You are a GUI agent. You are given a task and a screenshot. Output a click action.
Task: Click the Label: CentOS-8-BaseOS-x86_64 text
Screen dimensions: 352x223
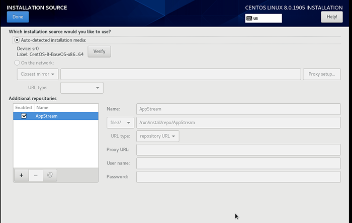[x=50, y=54]
